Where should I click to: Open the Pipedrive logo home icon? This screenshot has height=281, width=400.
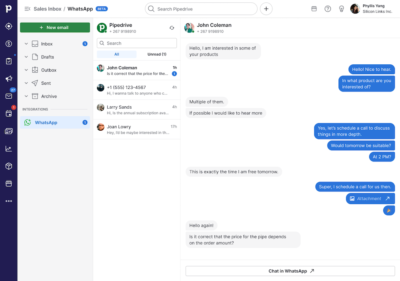[9, 9]
